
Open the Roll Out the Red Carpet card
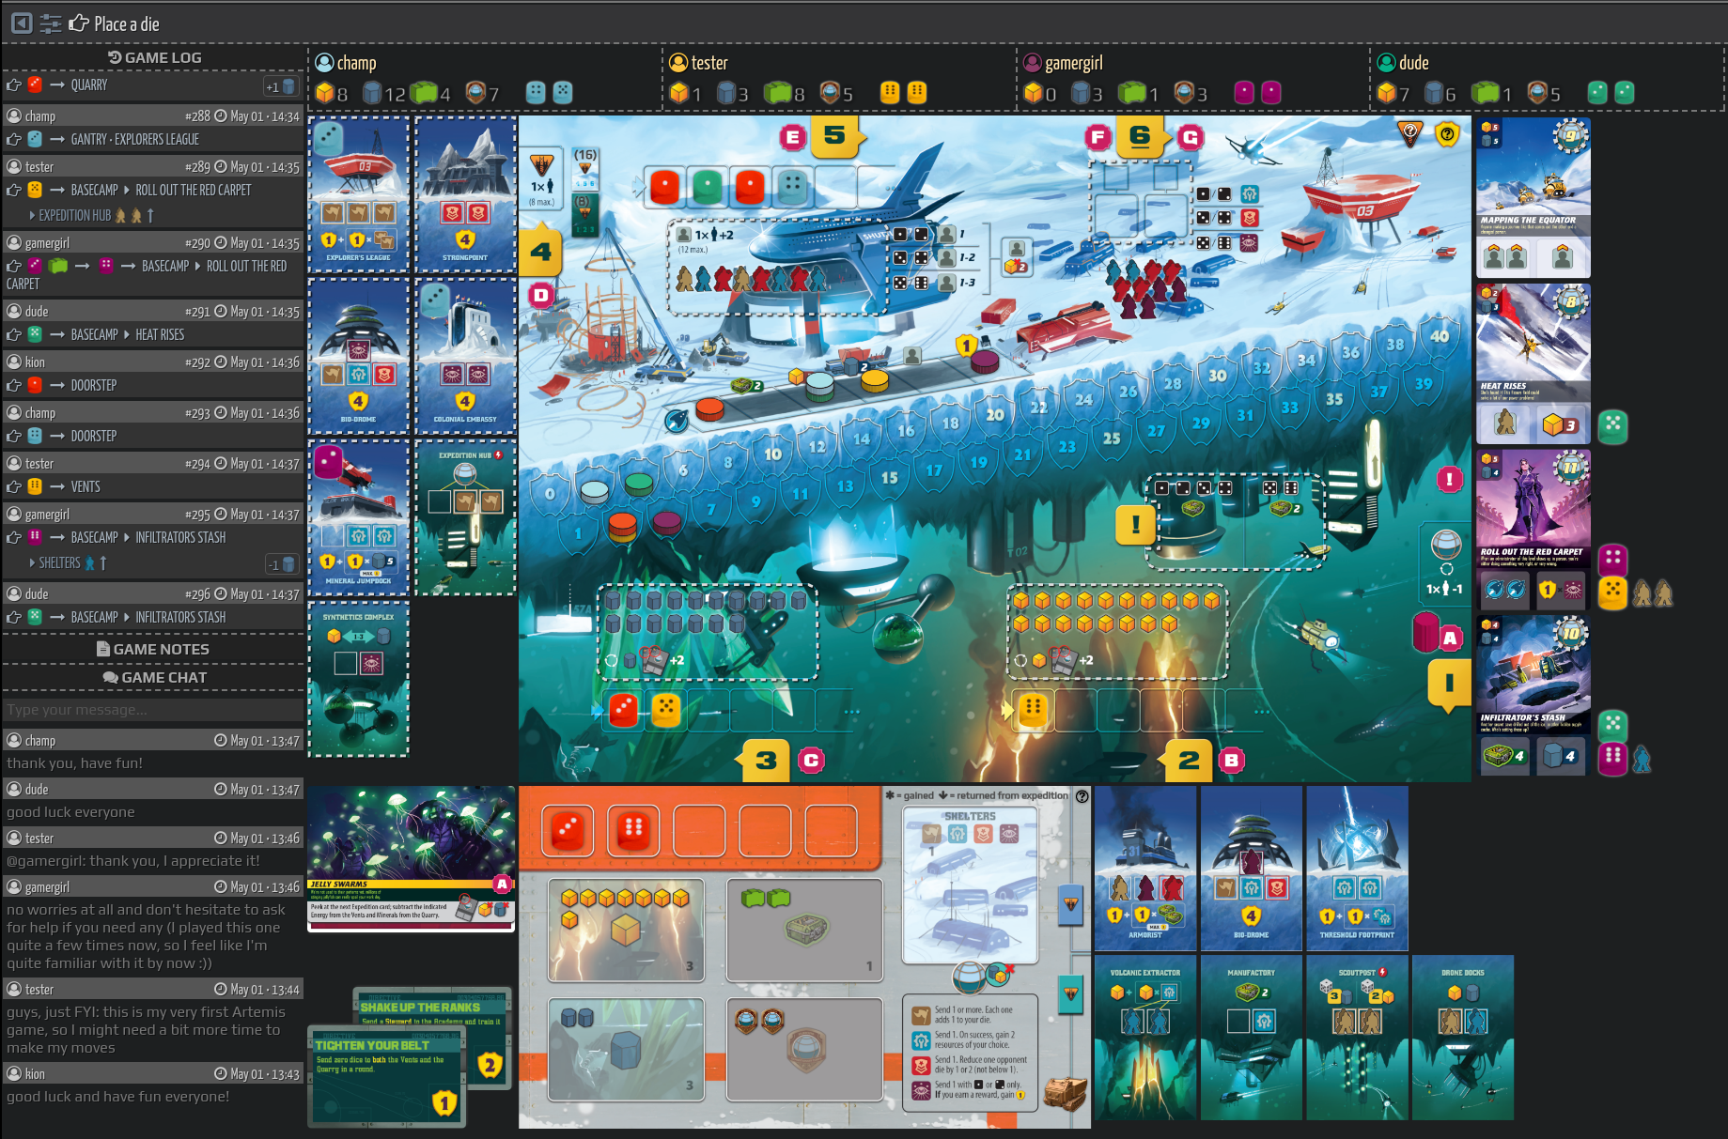coord(1533,529)
